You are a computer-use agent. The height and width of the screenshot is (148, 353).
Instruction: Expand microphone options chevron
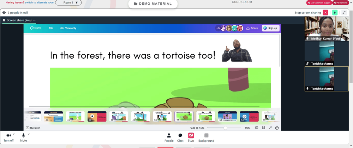click(x=29, y=134)
